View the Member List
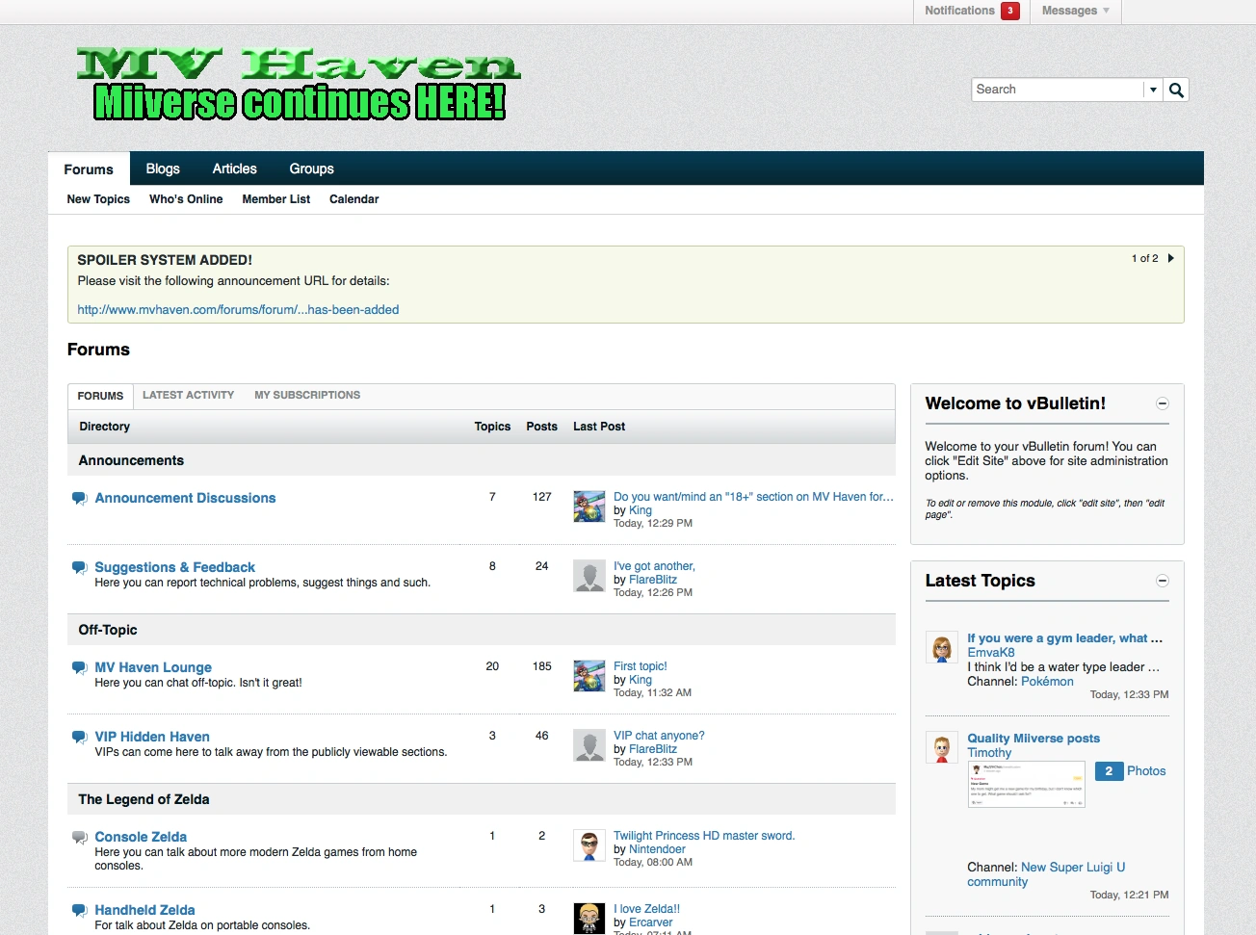This screenshot has height=935, width=1256. [276, 199]
